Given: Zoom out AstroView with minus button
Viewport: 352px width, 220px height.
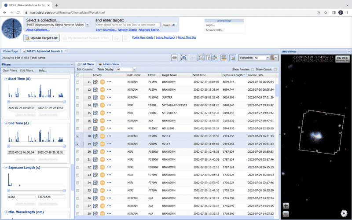Looking at the screenshot, I should tap(286, 214).
